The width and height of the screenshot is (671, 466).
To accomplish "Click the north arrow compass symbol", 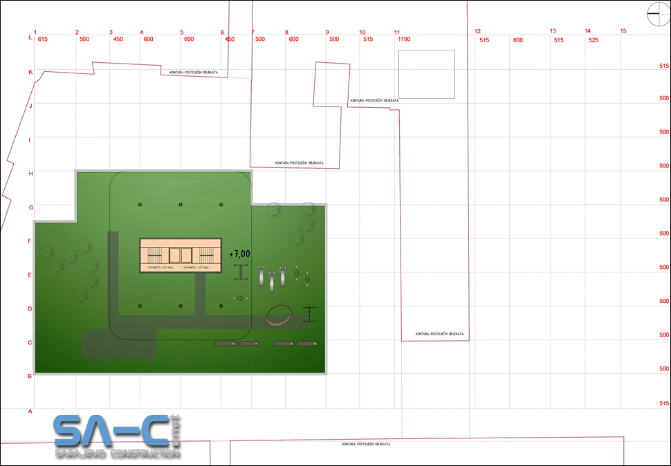I will pyautogui.click(x=659, y=14).
